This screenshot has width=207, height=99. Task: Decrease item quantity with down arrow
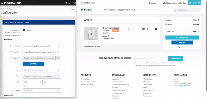coord(135,30)
